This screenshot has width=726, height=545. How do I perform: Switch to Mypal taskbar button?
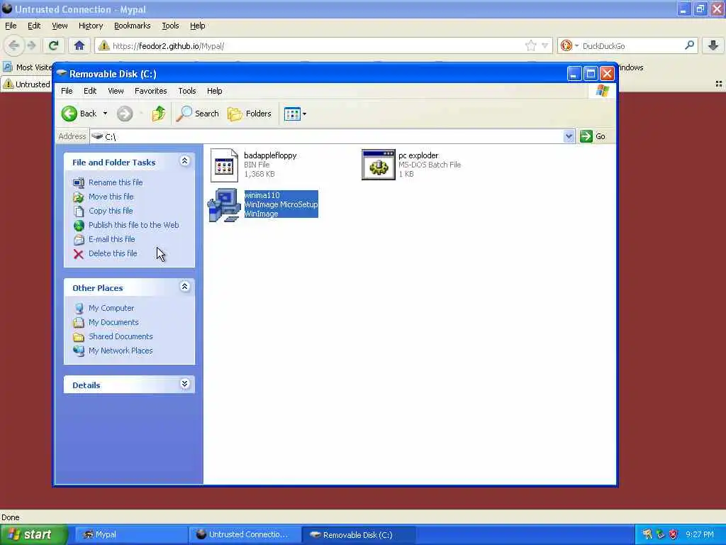tap(130, 535)
